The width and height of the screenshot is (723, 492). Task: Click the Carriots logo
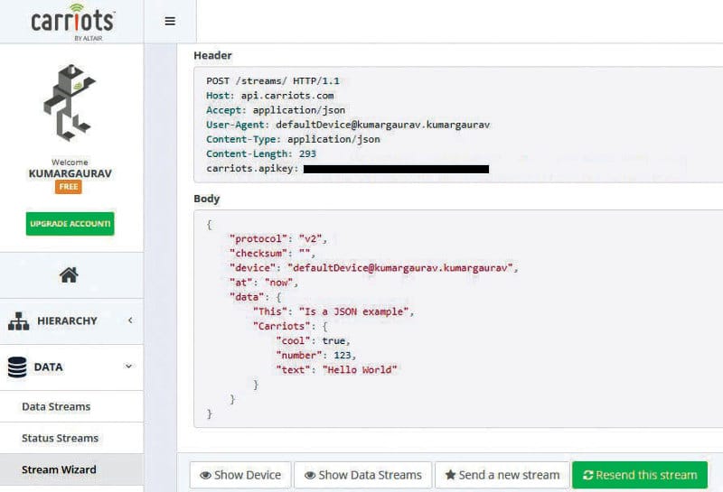tap(70, 21)
